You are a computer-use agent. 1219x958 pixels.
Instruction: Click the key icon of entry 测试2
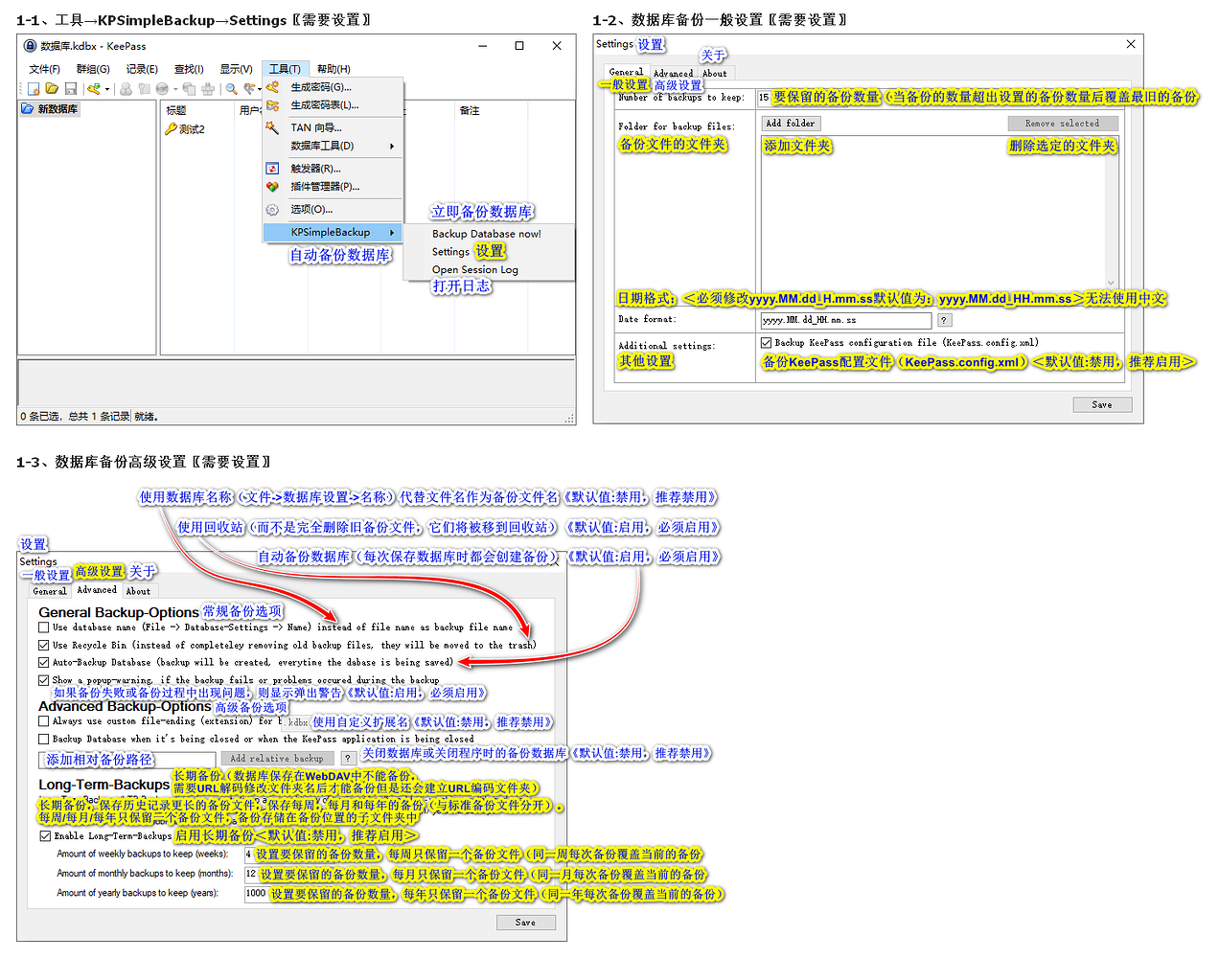click(171, 129)
